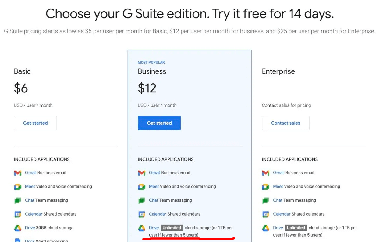
Task: Click the '30GB cloud storage' text
Action: tap(55, 228)
